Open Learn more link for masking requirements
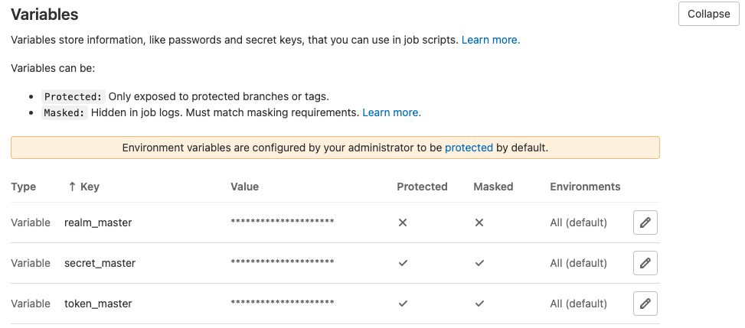 pyautogui.click(x=391, y=112)
